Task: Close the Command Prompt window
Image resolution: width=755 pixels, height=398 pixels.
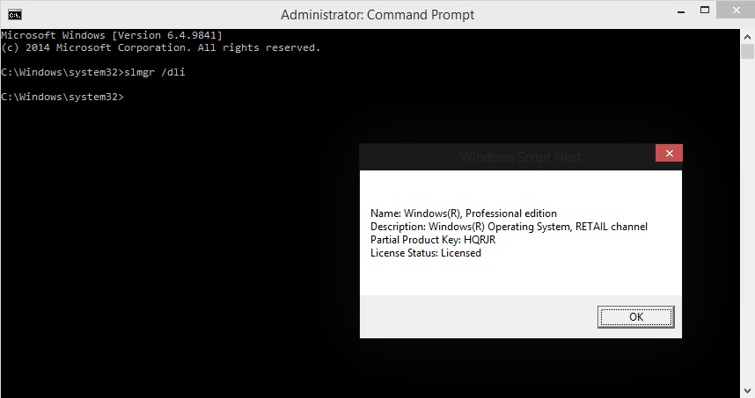Action: pos(736,10)
